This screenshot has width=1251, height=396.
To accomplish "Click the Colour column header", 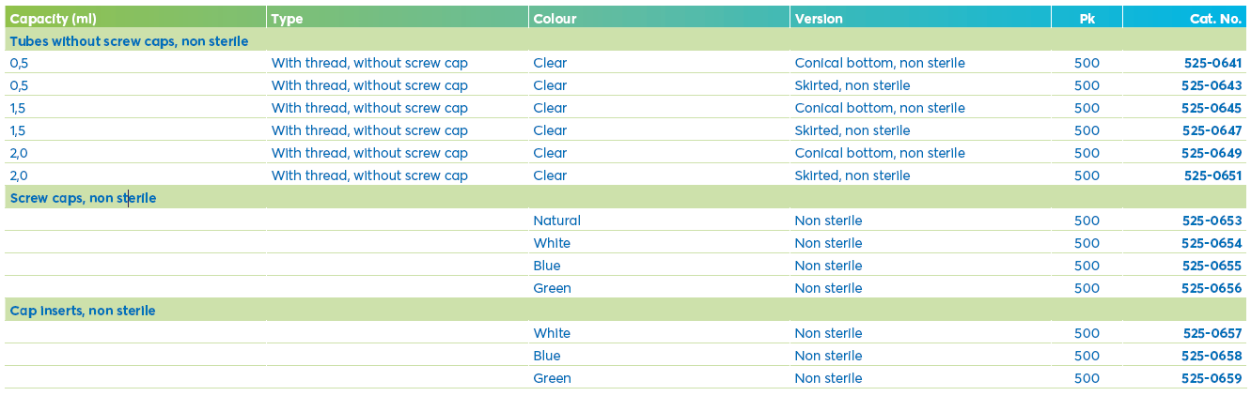I will 555,19.
